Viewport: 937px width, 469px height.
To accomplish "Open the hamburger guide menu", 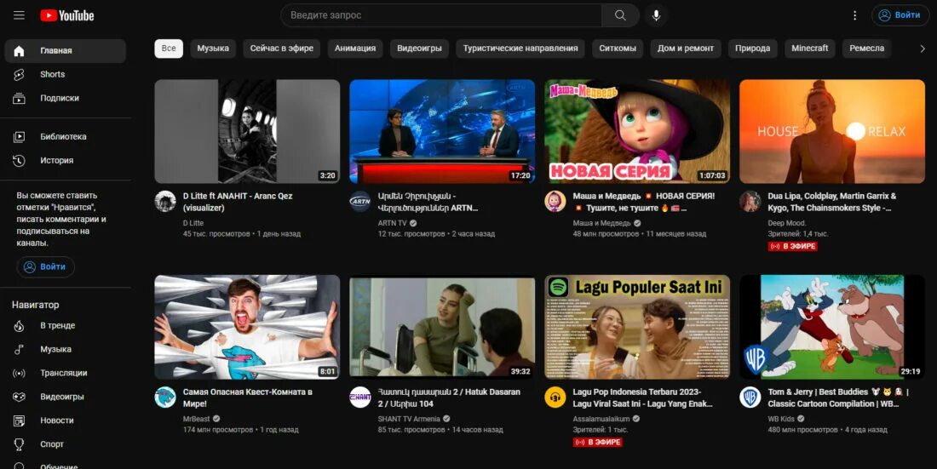I will pos(19,15).
